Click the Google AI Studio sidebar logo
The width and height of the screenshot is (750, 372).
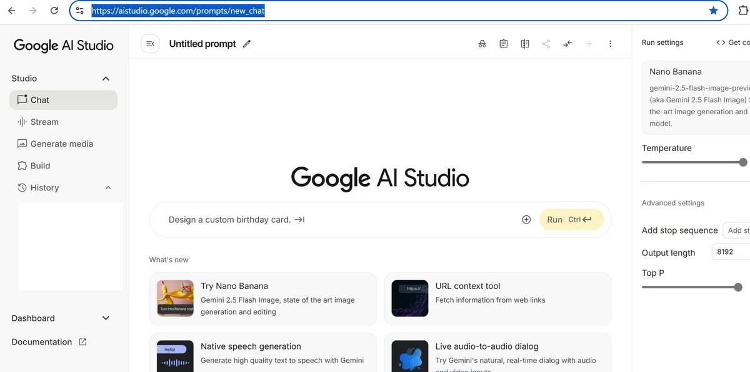point(63,45)
